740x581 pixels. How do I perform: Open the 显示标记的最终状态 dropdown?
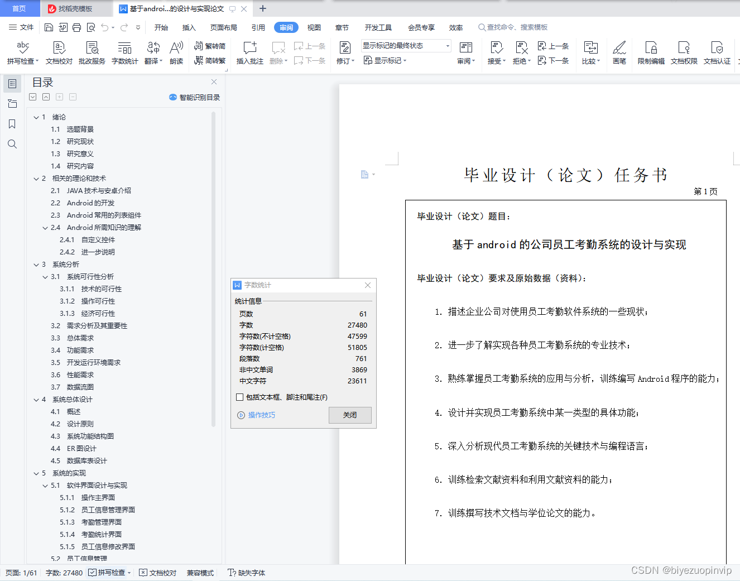(406, 46)
